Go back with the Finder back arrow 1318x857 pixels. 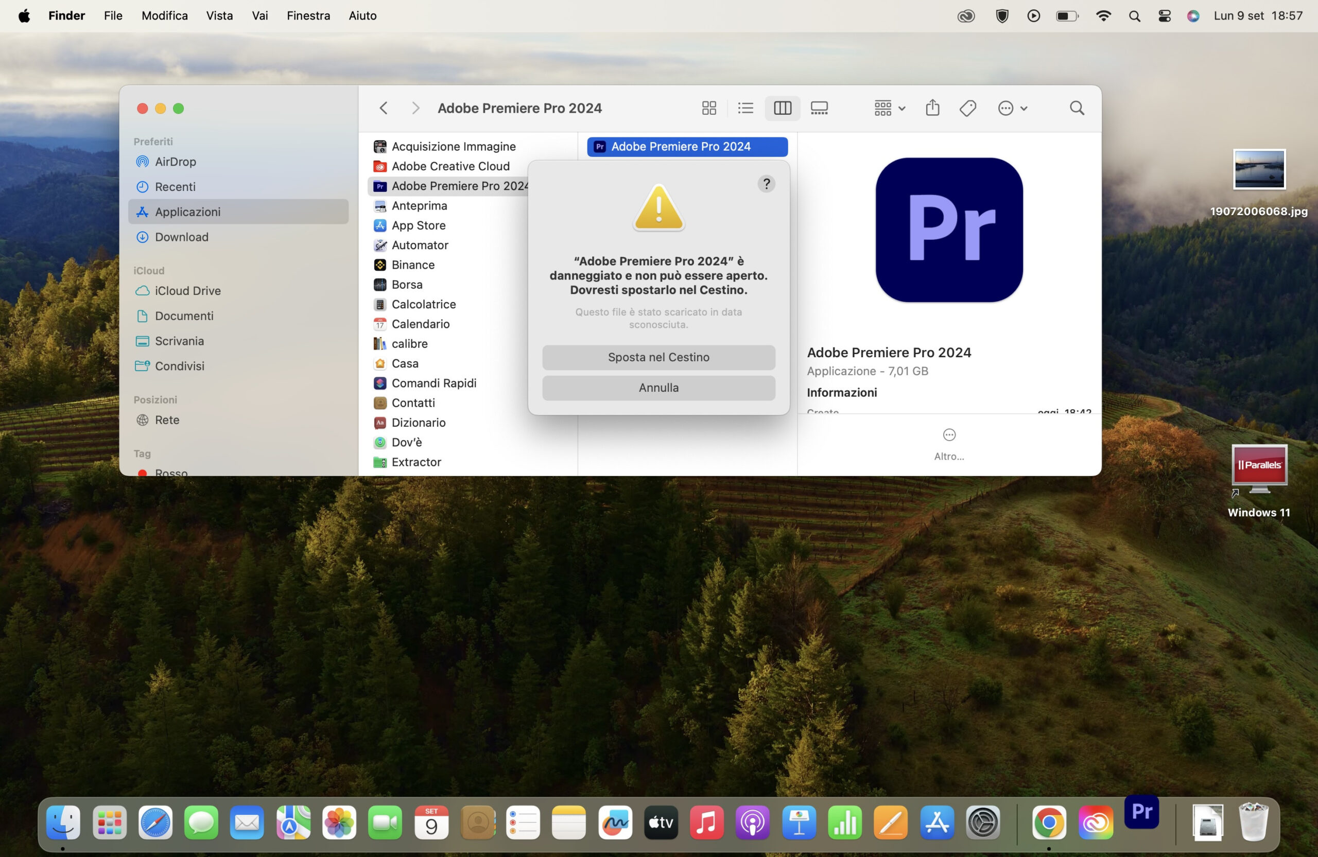383,108
